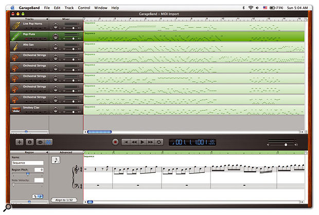Expand automation triangle on Pop Flute
Viewport: 319px width, 215px height.
[45, 38]
